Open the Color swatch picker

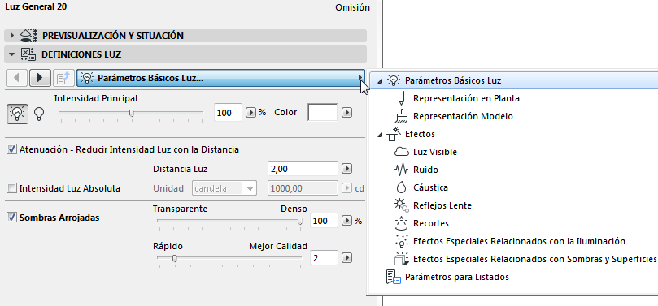pos(323,113)
